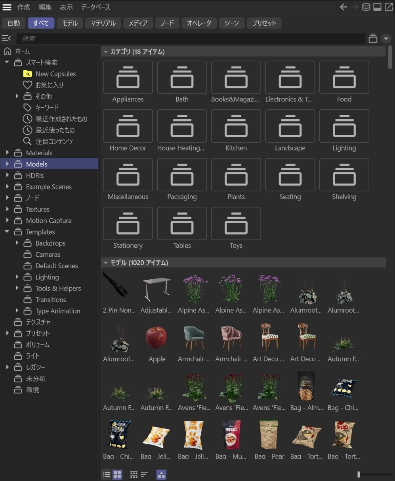Image resolution: width=395 pixels, height=481 pixels.
Task: Open the hamburger main menu
Action: (x=7, y=7)
